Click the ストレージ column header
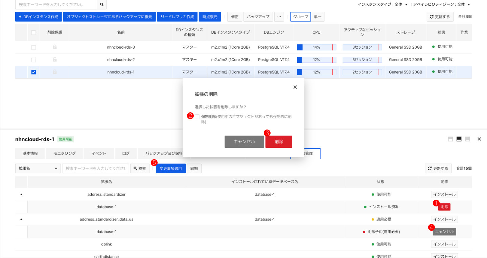487x258 pixels. click(405, 32)
